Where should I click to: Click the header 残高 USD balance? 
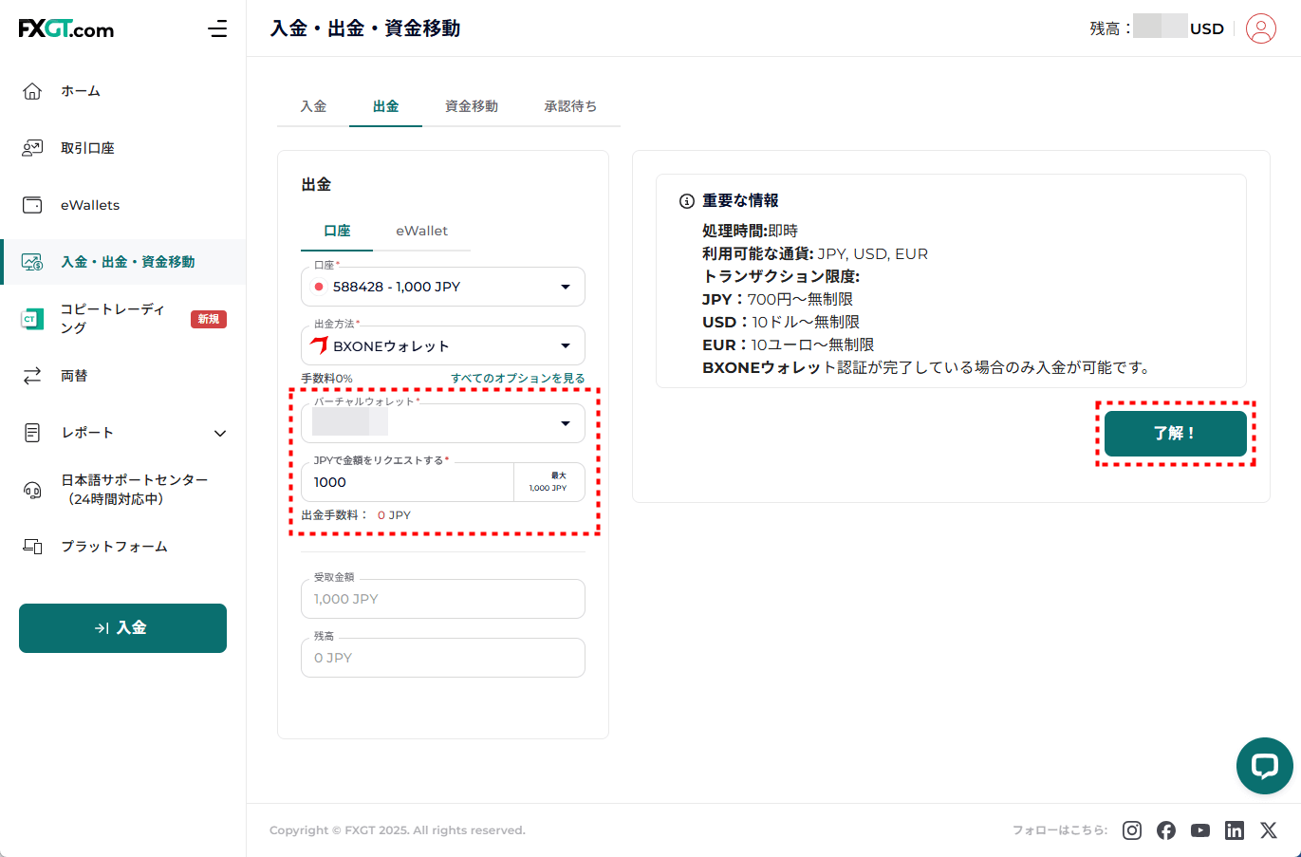[x=1157, y=28]
